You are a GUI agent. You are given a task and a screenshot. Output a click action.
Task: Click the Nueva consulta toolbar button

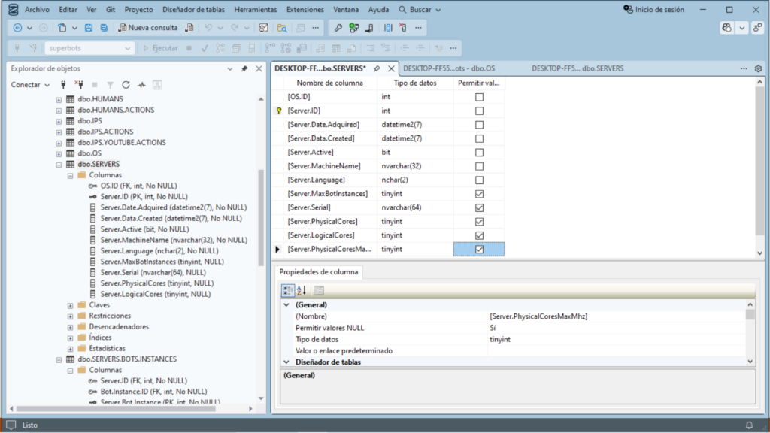(x=148, y=28)
